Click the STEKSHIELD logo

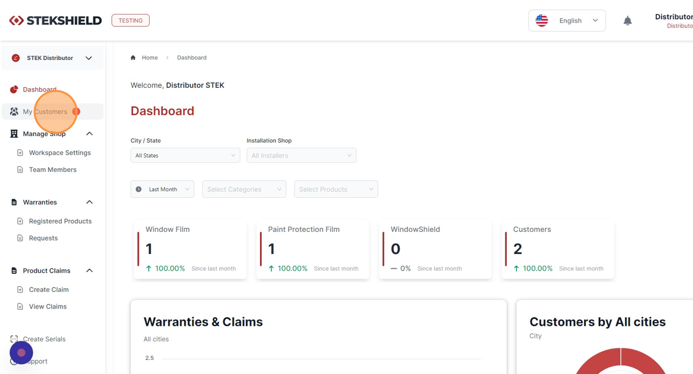56,20
